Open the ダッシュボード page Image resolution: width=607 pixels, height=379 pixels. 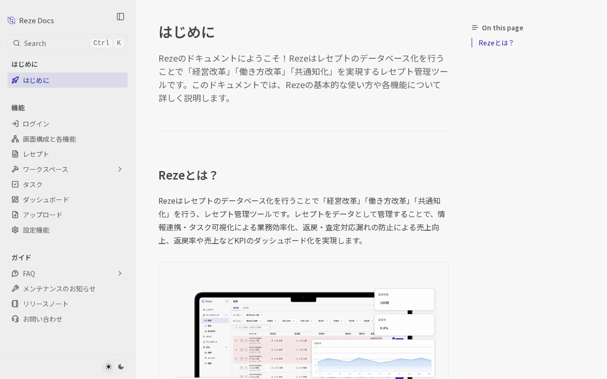(67, 199)
